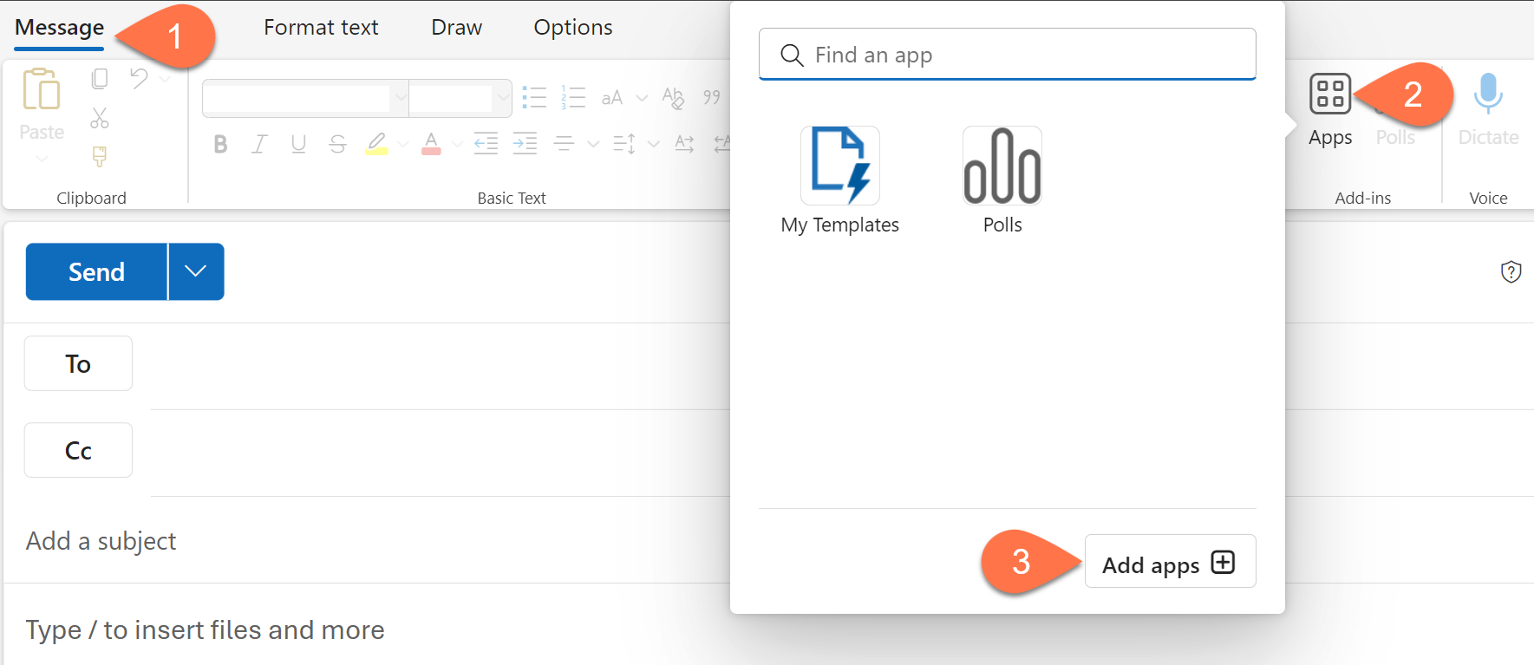This screenshot has height=665, width=1534.
Task: Open the change case dropdown chevron
Action: click(x=642, y=98)
